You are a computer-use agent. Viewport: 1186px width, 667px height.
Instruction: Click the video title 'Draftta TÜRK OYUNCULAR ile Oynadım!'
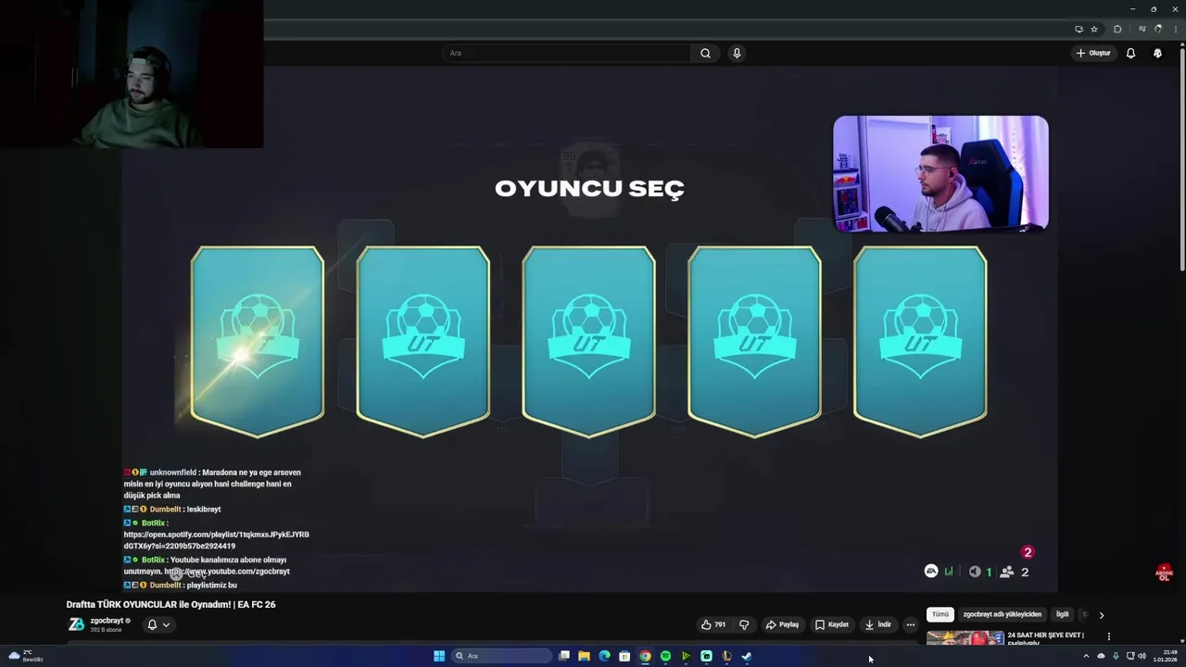(x=170, y=604)
